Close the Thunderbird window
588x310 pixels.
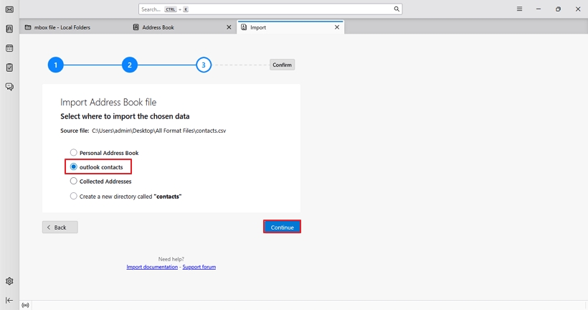tap(578, 9)
